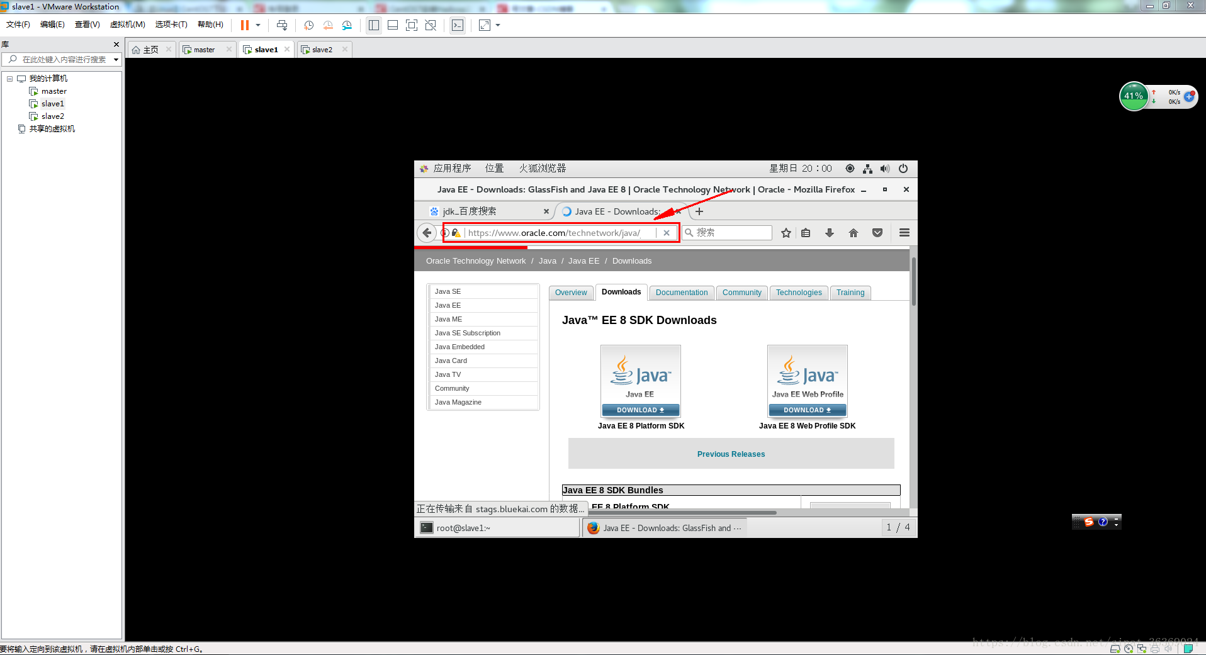Open the 帮助(H) menu
Screen dimensions: 1206x655
pyautogui.click(x=210, y=25)
